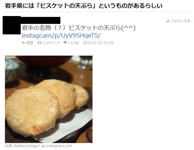Image resolution: width=194 pixels, height=150 pixels.
Task: Click the リツイート retweet label
Action: (x=51, y=43)
